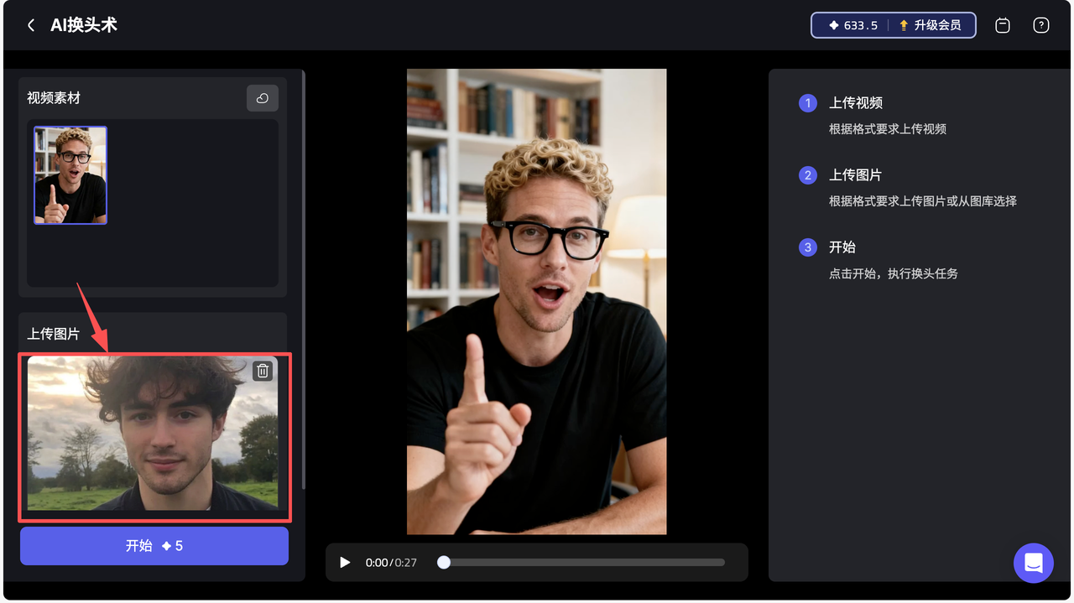The height and width of the screenshot is (603, 1074).
Task: Click the diamond credits balance 633.5
Action: (x=852, y=25)
